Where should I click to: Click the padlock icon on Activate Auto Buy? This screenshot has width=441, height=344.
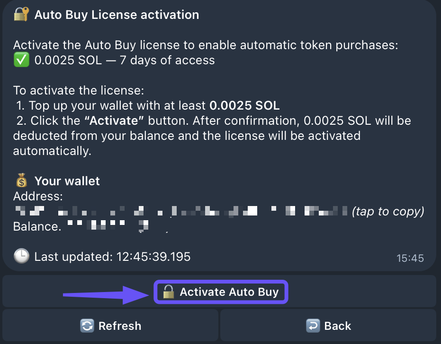168,292
